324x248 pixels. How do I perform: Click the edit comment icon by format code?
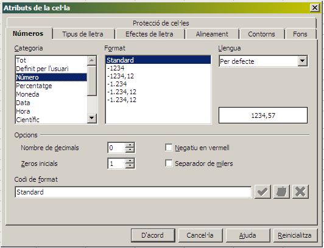[281, 191]
